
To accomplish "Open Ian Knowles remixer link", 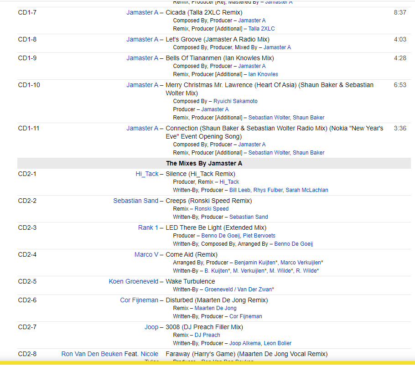I will pos(263,74).
